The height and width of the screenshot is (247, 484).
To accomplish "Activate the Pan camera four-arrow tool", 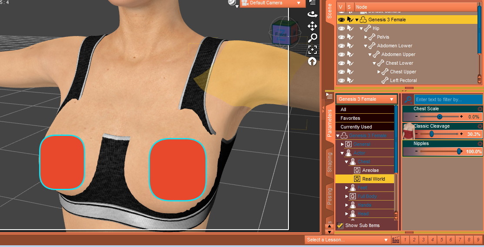I will [x=312, y=26].
